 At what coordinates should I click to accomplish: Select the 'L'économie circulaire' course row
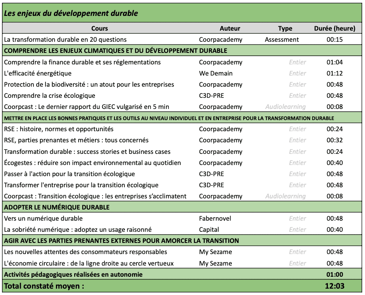(182, 264)
